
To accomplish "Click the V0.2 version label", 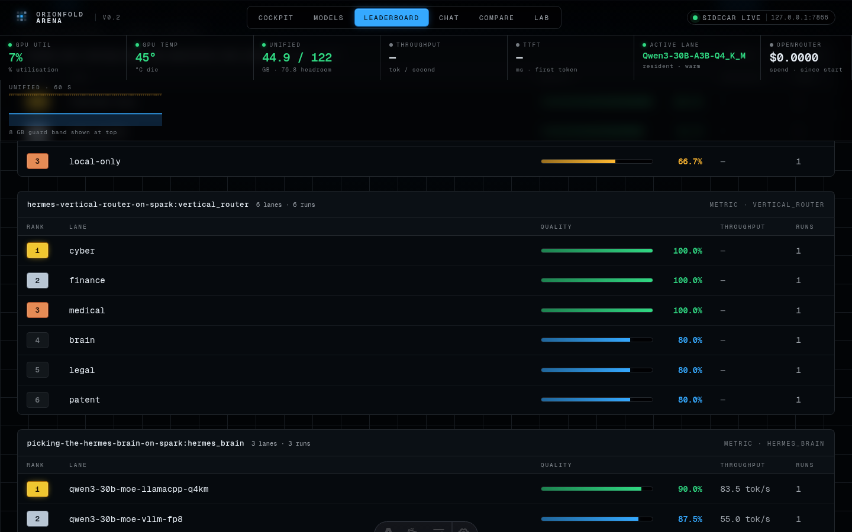I will [x=111, y=18].
